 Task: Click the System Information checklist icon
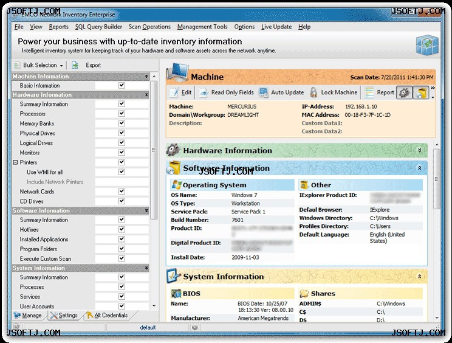tap(174, 276)
